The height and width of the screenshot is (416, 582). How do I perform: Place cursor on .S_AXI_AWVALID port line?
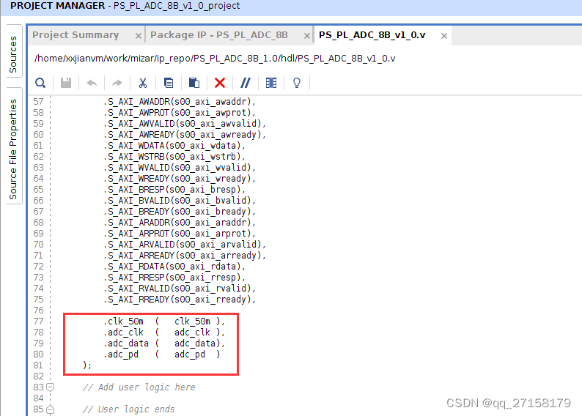185,124
